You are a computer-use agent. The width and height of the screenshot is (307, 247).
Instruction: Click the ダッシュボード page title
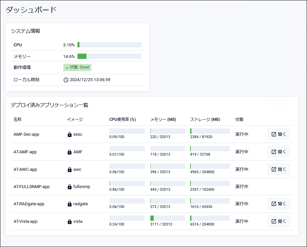(x=31, y=10)
